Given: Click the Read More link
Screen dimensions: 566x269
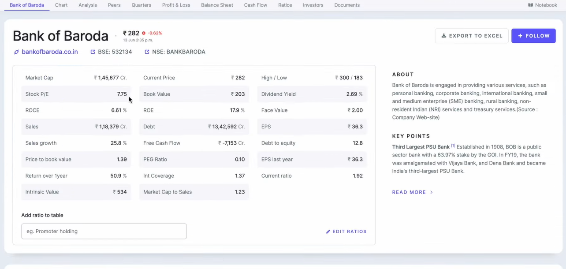Looking at the screenshot, I should coord(413,192).
